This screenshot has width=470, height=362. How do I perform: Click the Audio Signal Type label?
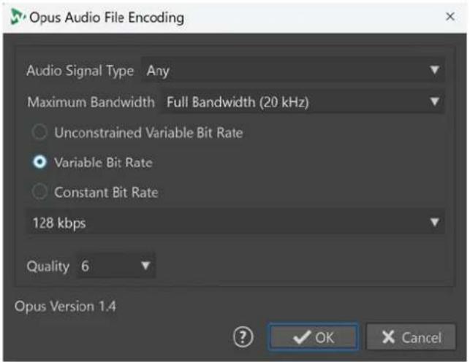click(x=80, y=71)
